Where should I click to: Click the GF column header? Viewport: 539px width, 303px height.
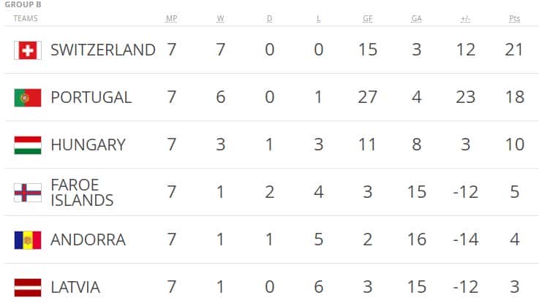click(x=368, y=18)
